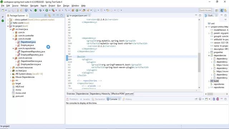
Task: Fold the build element at line 59
Action: [x=71, y=57]
